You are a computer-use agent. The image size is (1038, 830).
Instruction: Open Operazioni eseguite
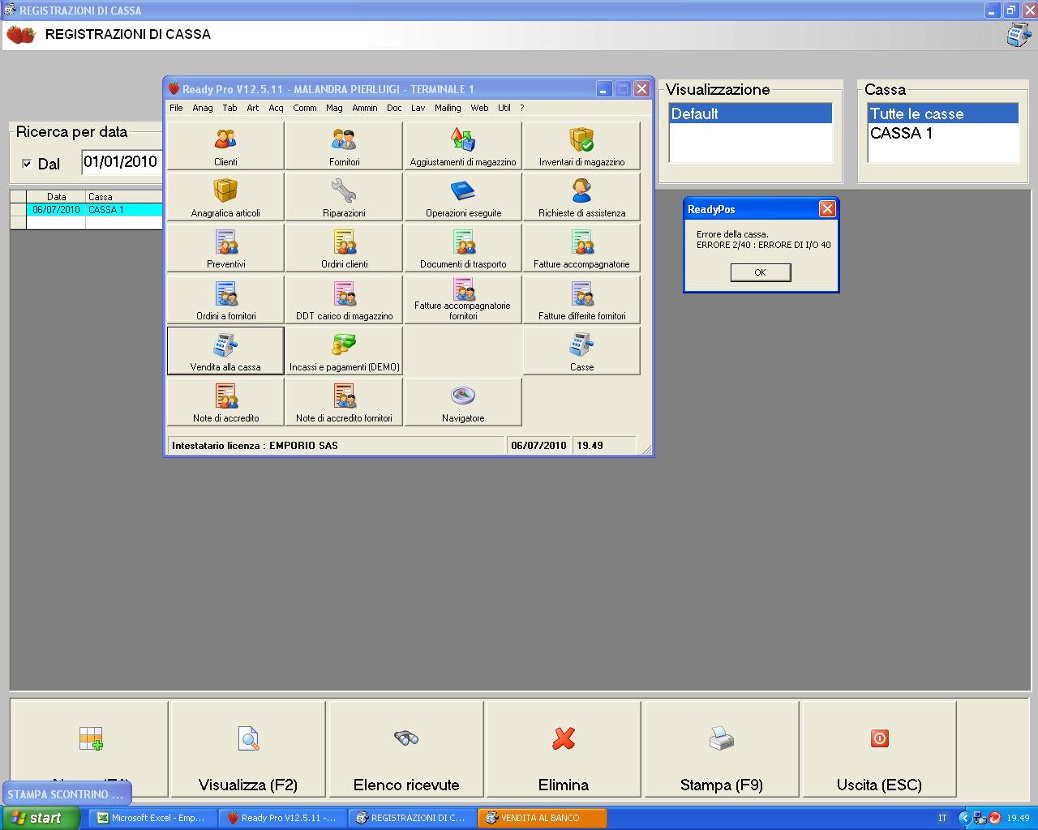tap(463, 196)
